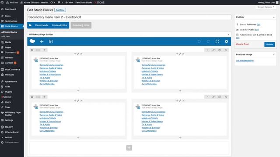Open Tools in the sidebar
Image resolution: width=280 pixels, height=157 pixels.
7,107
